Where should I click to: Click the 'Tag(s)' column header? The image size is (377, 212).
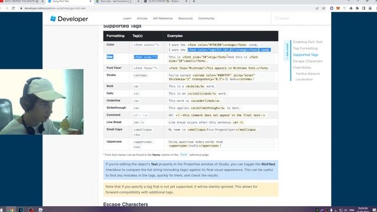pos(137,36)
